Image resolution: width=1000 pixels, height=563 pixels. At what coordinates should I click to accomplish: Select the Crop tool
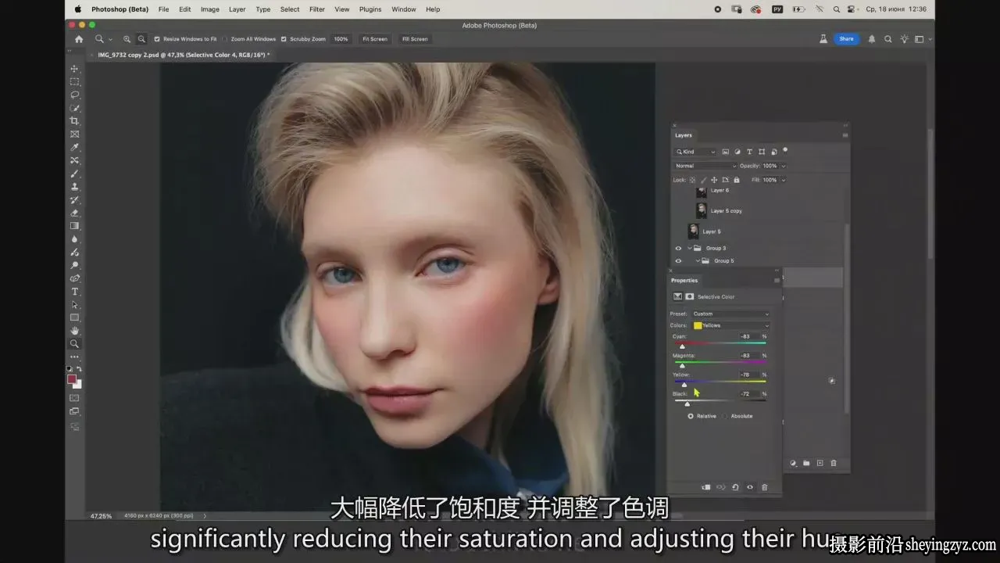pyautogui.click(x=75, y=121)
